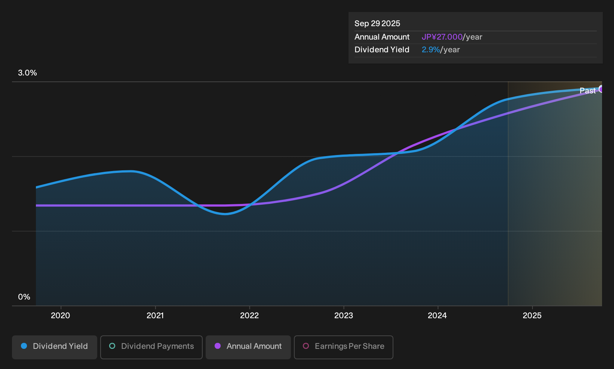Click the purple Annual Amount legend dot
Viewport: 614px width, 369px height.
click(218, 346)
